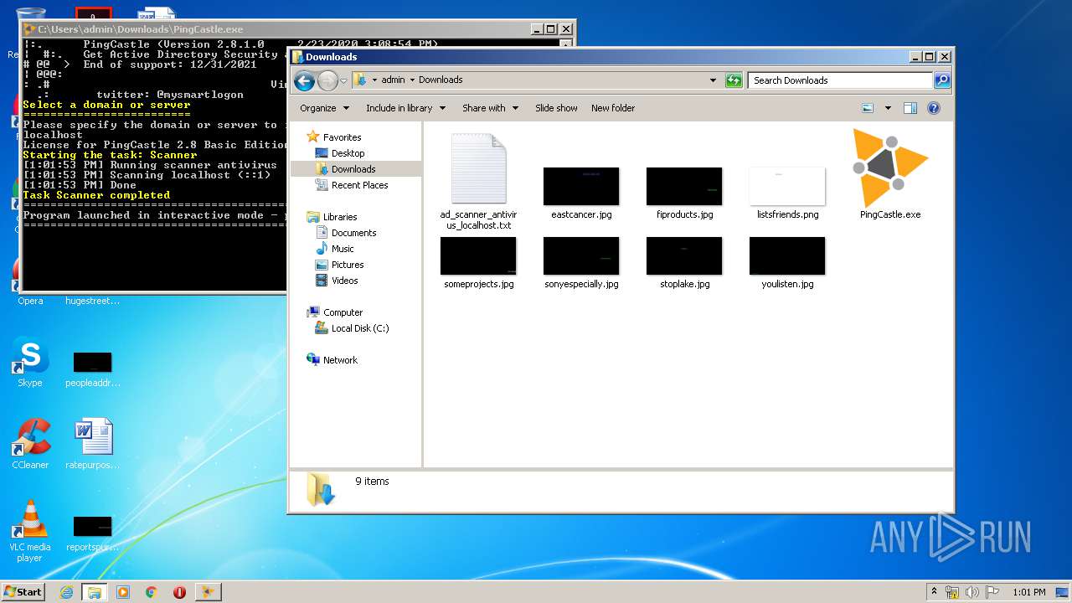Viewport: 1072px width, 603px height.
Task: Open Google Chrome from the taskbar
Action: [152, 592]
